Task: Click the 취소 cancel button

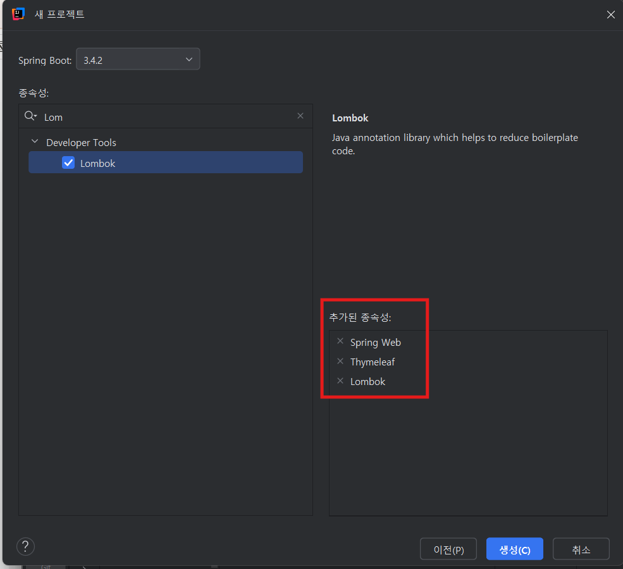Action: click(x=581, y=549)
